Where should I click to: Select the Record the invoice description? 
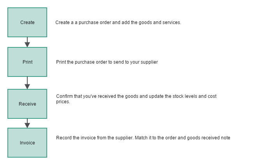tap(143, 138)
